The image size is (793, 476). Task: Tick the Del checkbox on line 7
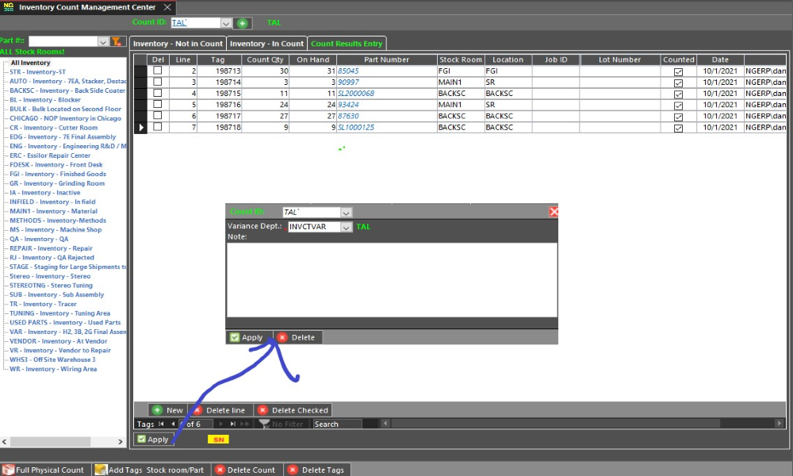157,127
